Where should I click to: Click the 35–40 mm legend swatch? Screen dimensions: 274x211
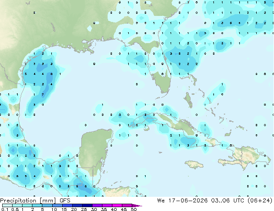(x=107, y=205)
